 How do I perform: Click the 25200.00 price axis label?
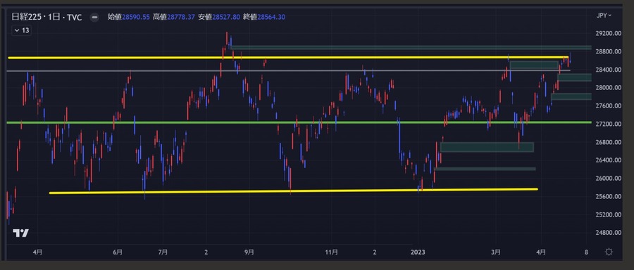pos(608,214)
